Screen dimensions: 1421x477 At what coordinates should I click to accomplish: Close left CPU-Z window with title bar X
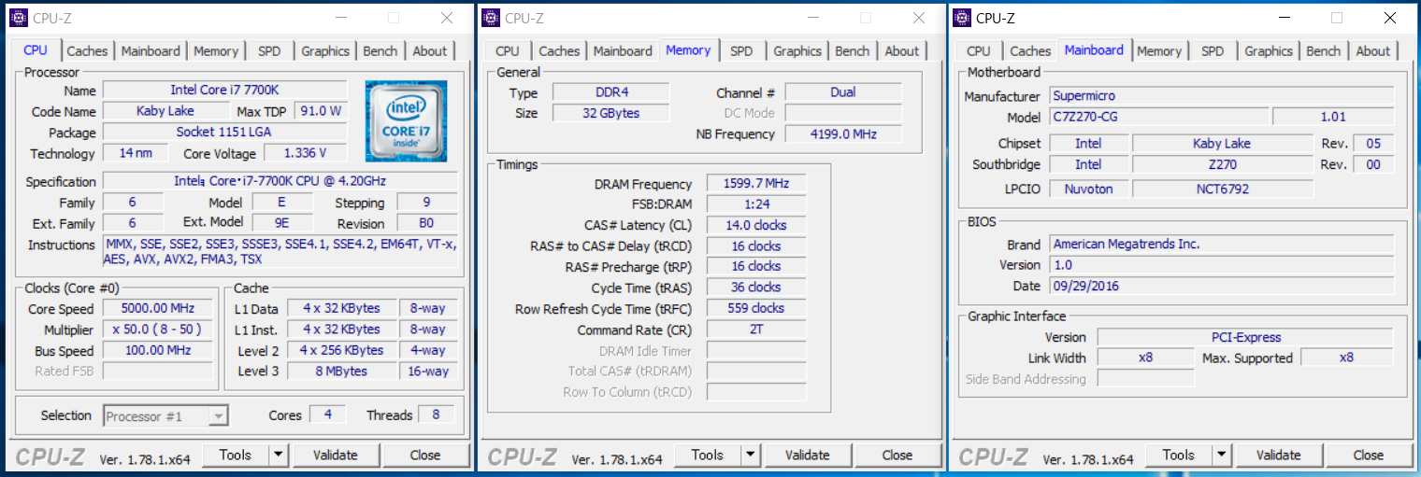[449, 18]
